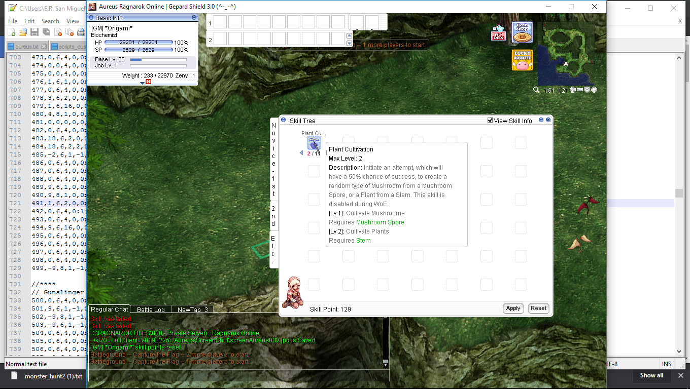Switch to scripts_cus tab in Notepad++
This screenshot has height=389, width=690.
pos(68,47)
